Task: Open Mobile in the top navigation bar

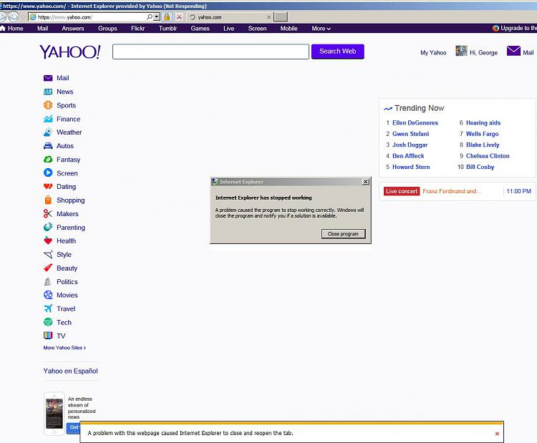Action: pos(289,29)
